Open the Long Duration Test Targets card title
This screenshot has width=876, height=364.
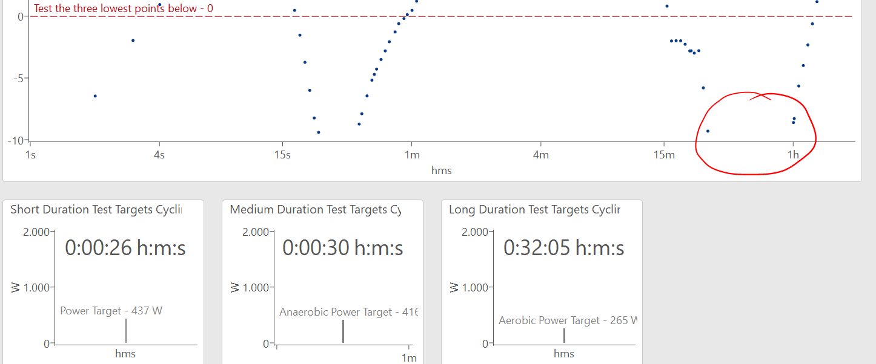click(x=534, y=210)
